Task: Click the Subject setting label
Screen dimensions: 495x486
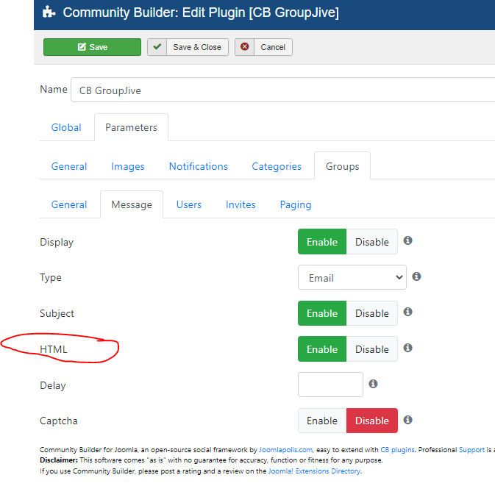Action: click(57, 313)
